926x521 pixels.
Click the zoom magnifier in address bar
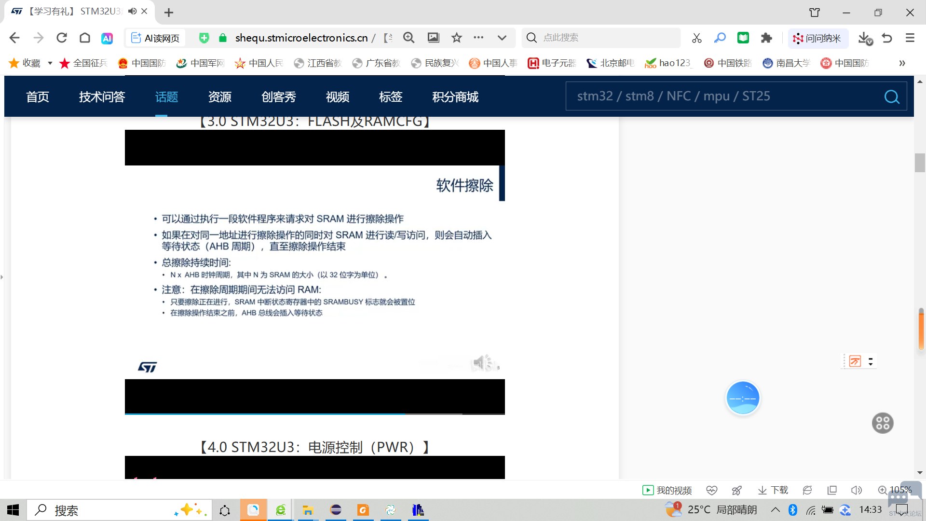pos(409,38)
